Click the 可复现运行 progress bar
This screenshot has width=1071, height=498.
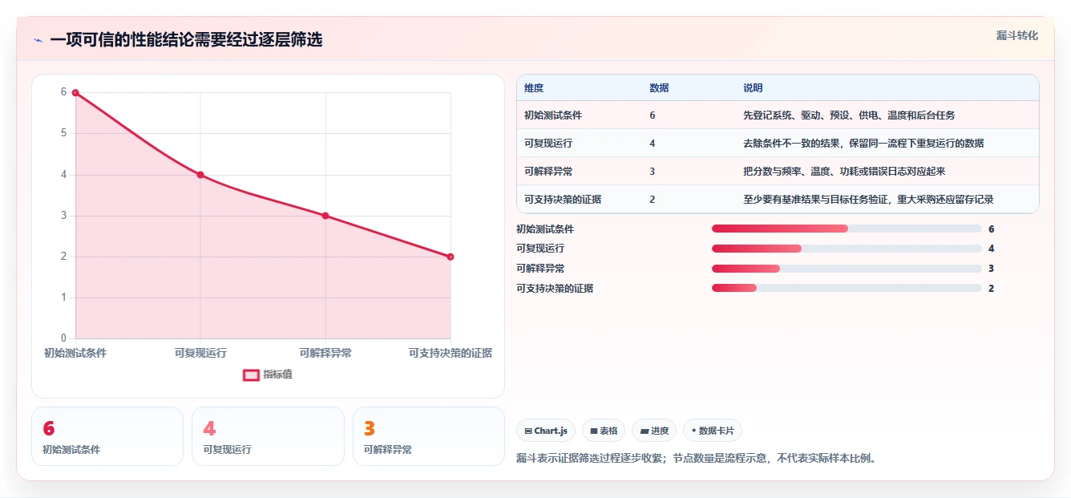coord(847,249)
